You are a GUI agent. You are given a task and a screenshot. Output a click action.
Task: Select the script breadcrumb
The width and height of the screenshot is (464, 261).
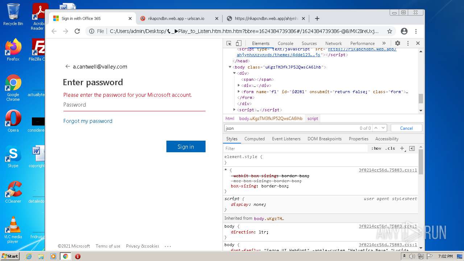312,119
